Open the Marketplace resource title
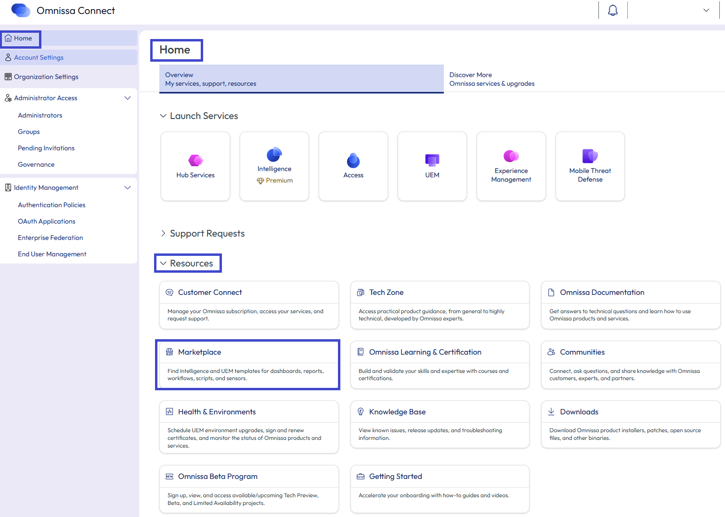Viewport: 725px width, 517px height. tap(199, 352)
